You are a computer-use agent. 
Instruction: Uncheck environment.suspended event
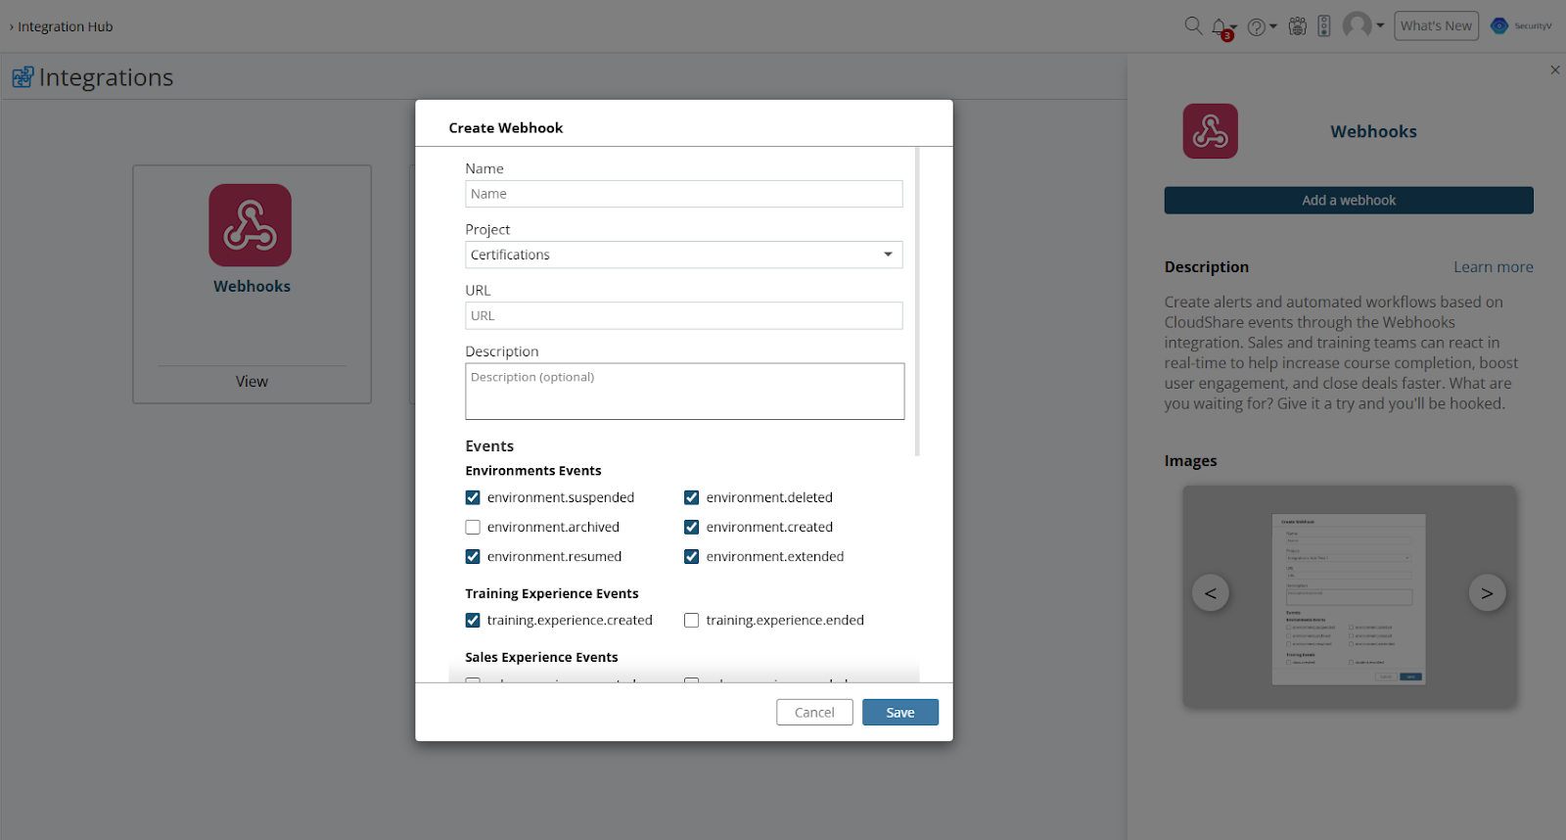pos(474,498)
